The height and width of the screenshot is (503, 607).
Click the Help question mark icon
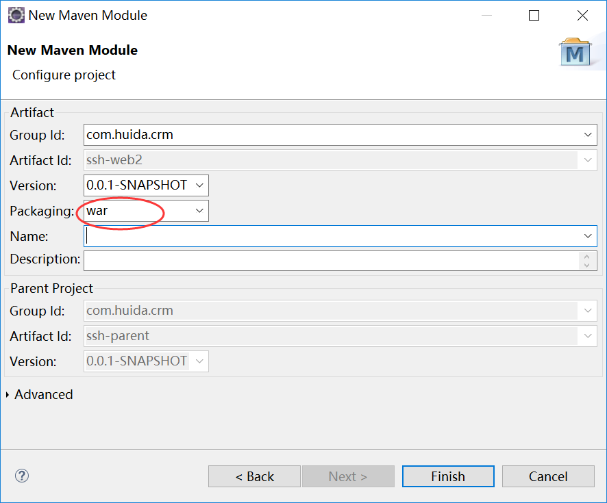tap(22, 476)
